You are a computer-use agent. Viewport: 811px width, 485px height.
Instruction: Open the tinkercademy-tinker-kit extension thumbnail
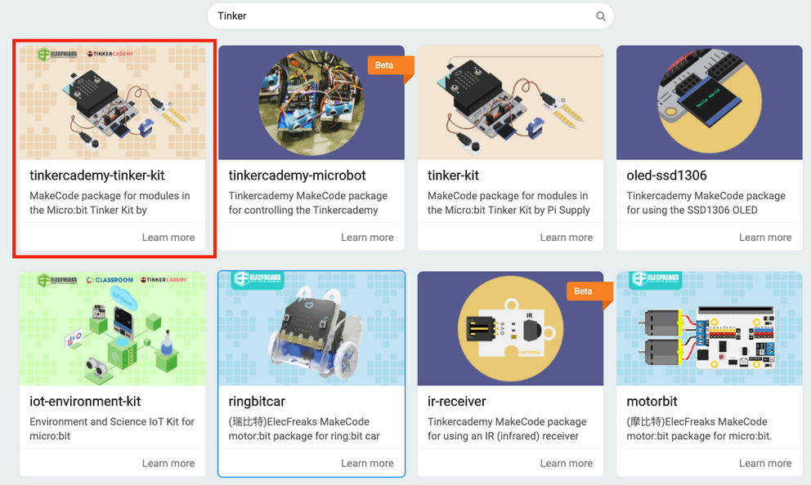(x=112, y=100)
